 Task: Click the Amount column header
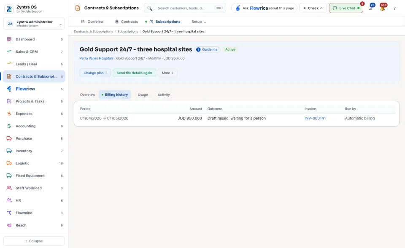click(195, 109)
